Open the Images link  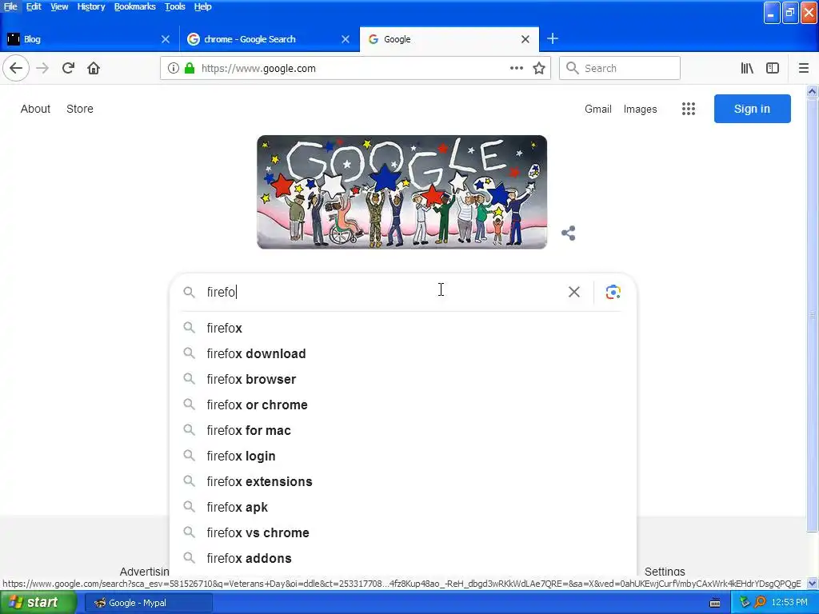point(640,109)
